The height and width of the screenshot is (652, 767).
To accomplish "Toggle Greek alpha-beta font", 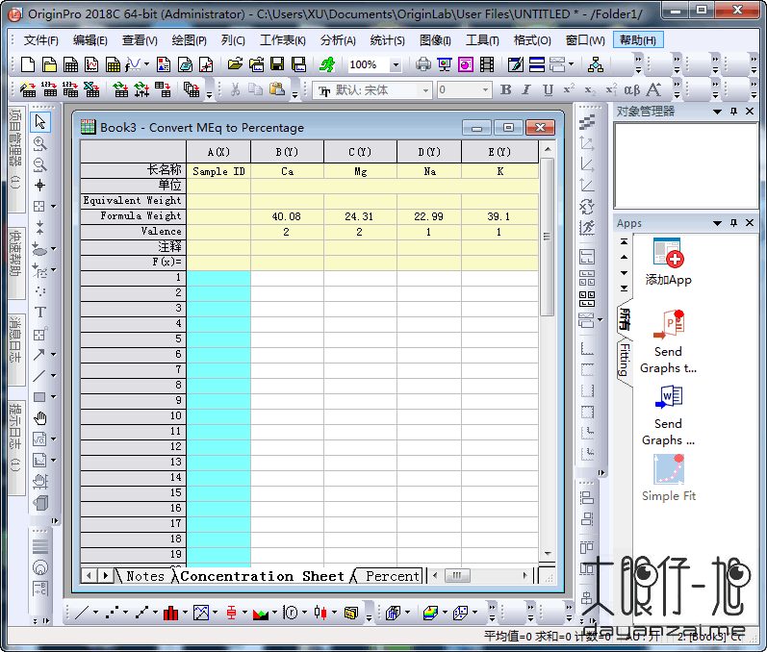I will click(632, 89).
